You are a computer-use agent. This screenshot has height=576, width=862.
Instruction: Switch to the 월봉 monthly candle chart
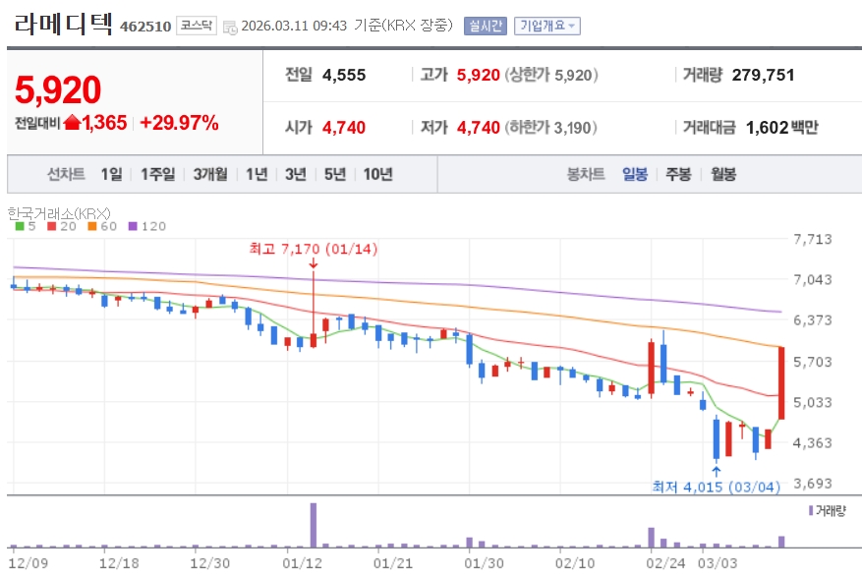(x=722, y=174)
